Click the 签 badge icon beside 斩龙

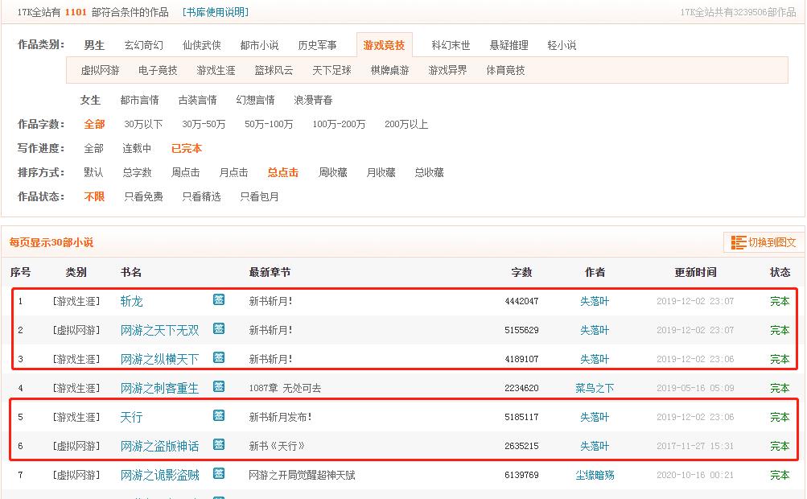[219, 300]
